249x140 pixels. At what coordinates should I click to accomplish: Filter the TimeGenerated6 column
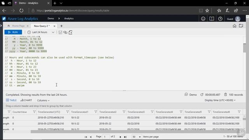click(x=239, y=112)
